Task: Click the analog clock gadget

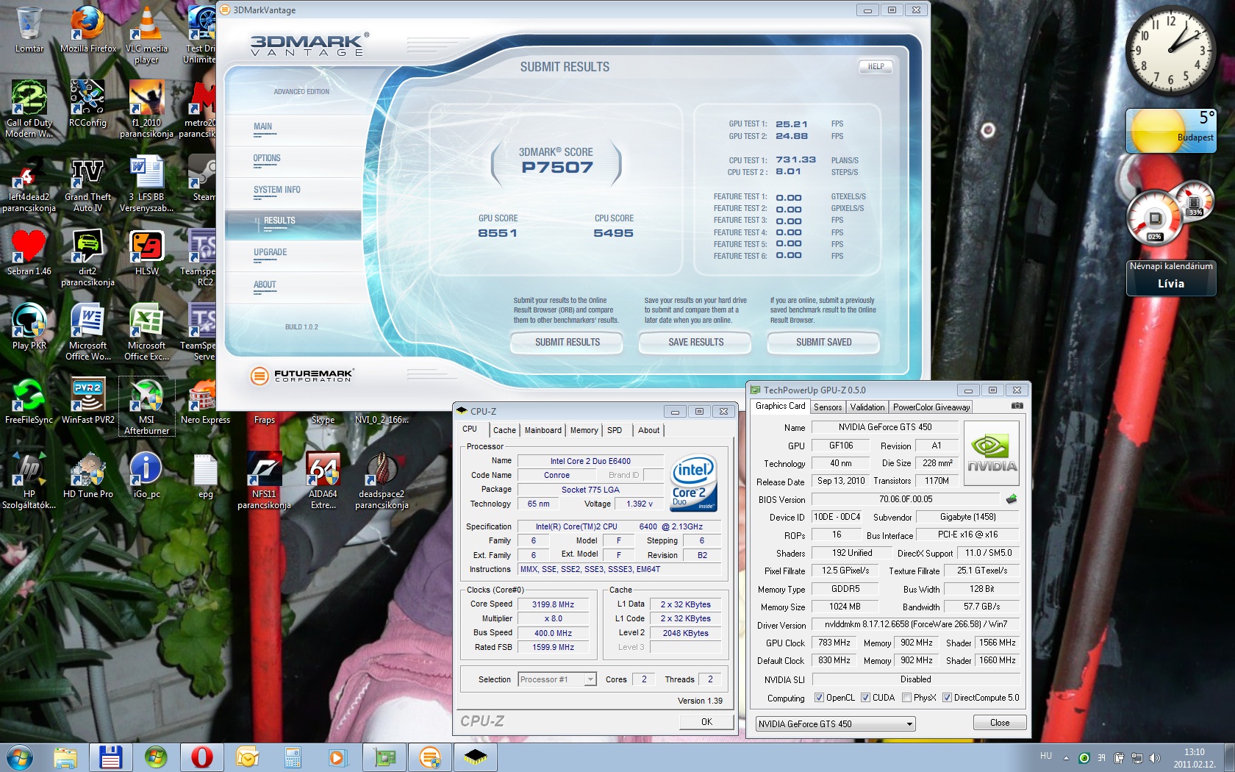Action: click(1170, 51)
